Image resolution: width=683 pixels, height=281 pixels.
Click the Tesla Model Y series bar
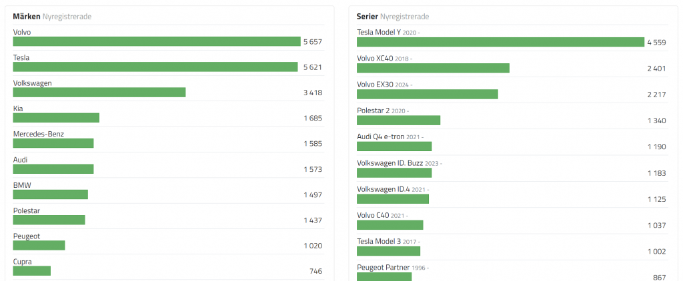coord(500,43)
